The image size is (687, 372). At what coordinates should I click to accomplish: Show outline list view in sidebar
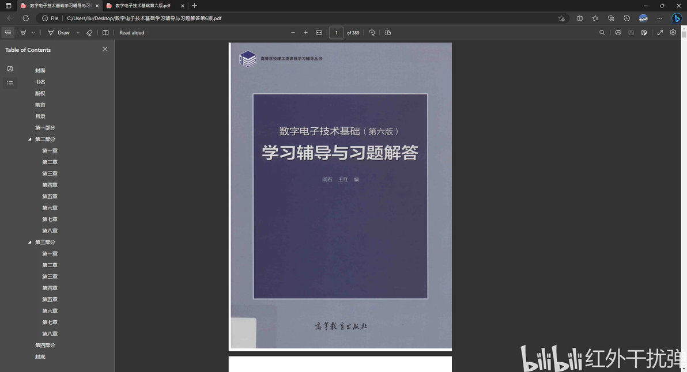10,83
